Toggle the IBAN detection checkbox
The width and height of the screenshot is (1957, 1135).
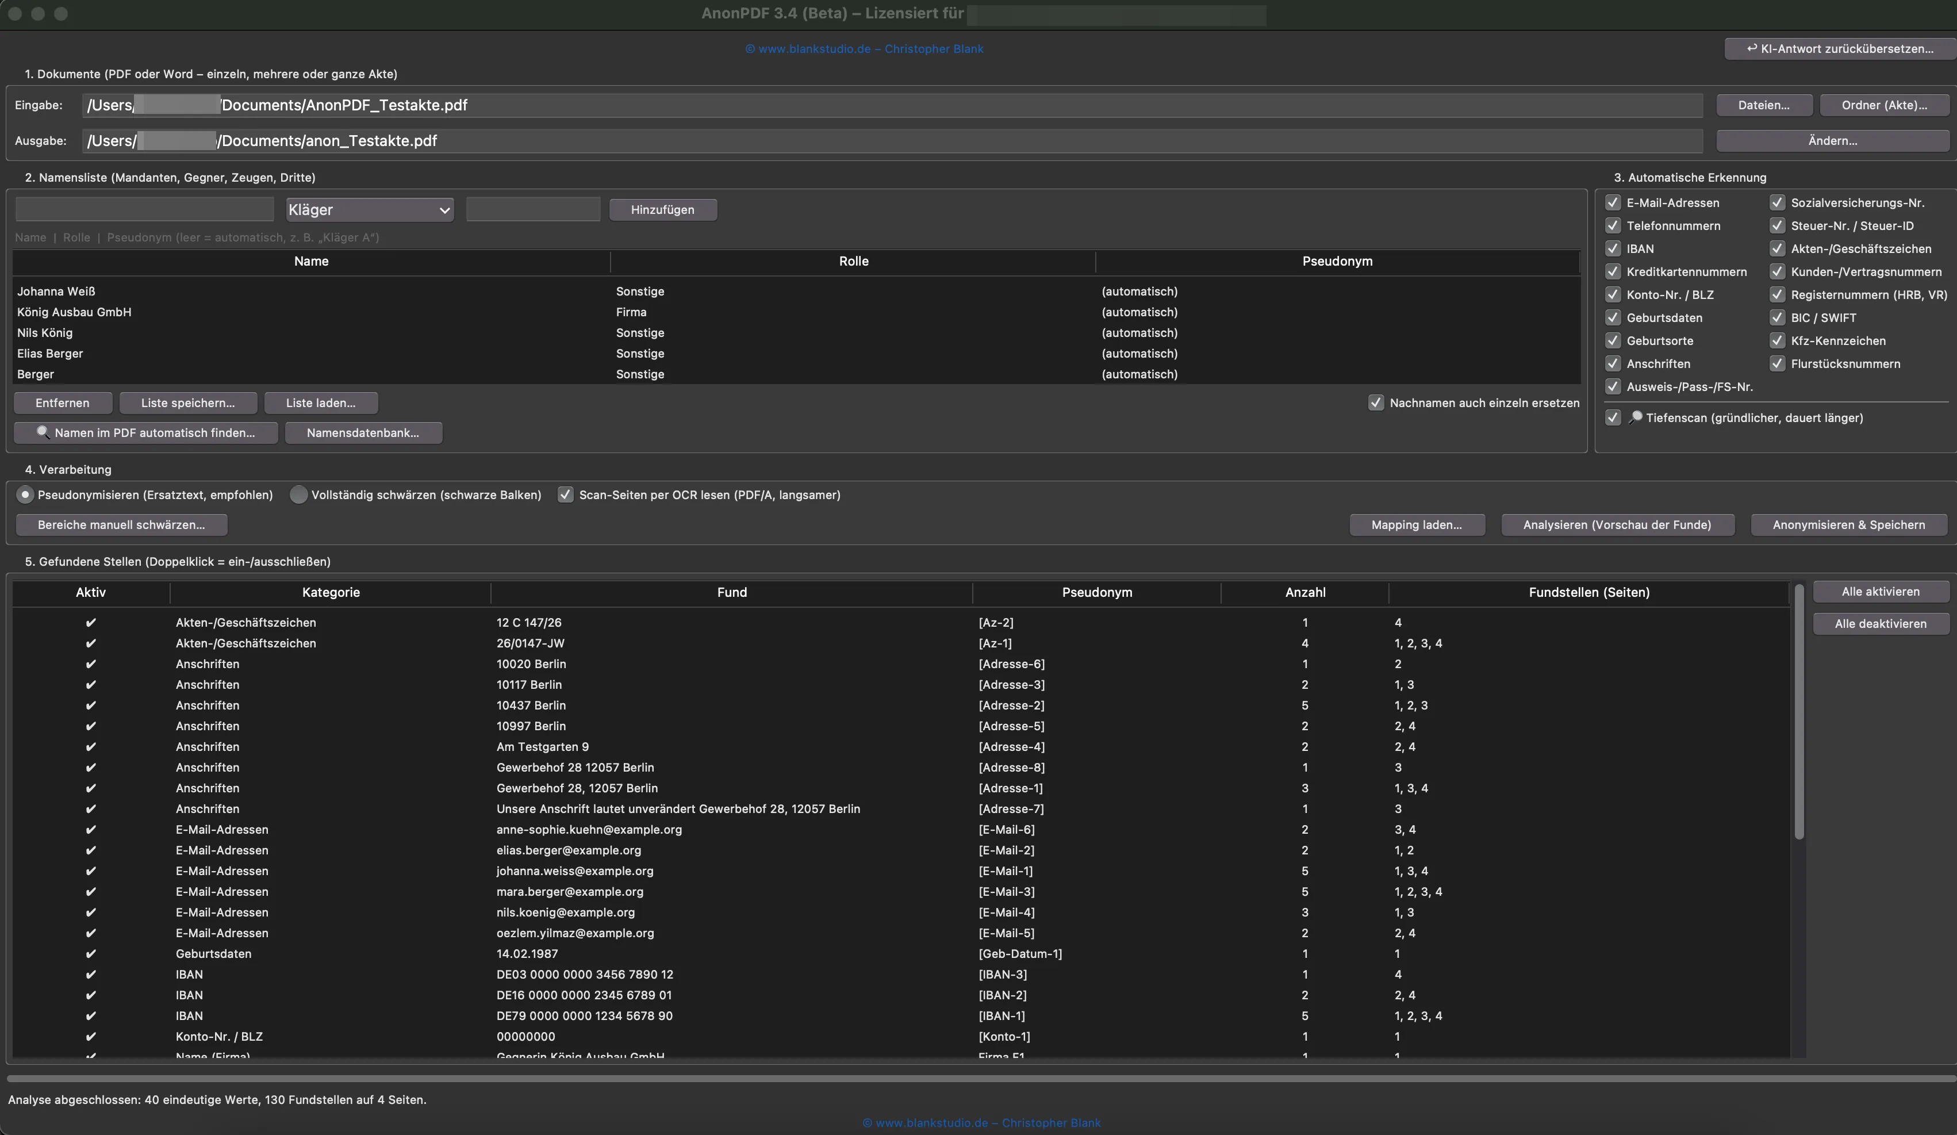pyautogui.click(x=1613, y=248)
